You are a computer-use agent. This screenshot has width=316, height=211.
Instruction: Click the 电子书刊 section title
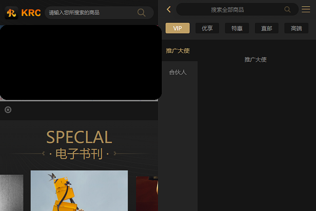[x=79, y=154]
